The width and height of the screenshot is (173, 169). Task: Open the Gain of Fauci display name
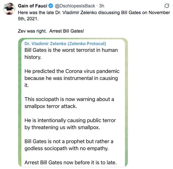click(32, 6)
